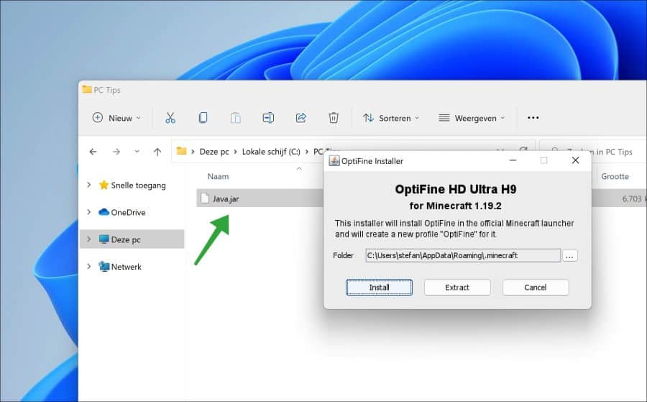Sort by the Naam column header

pos(218,176)
